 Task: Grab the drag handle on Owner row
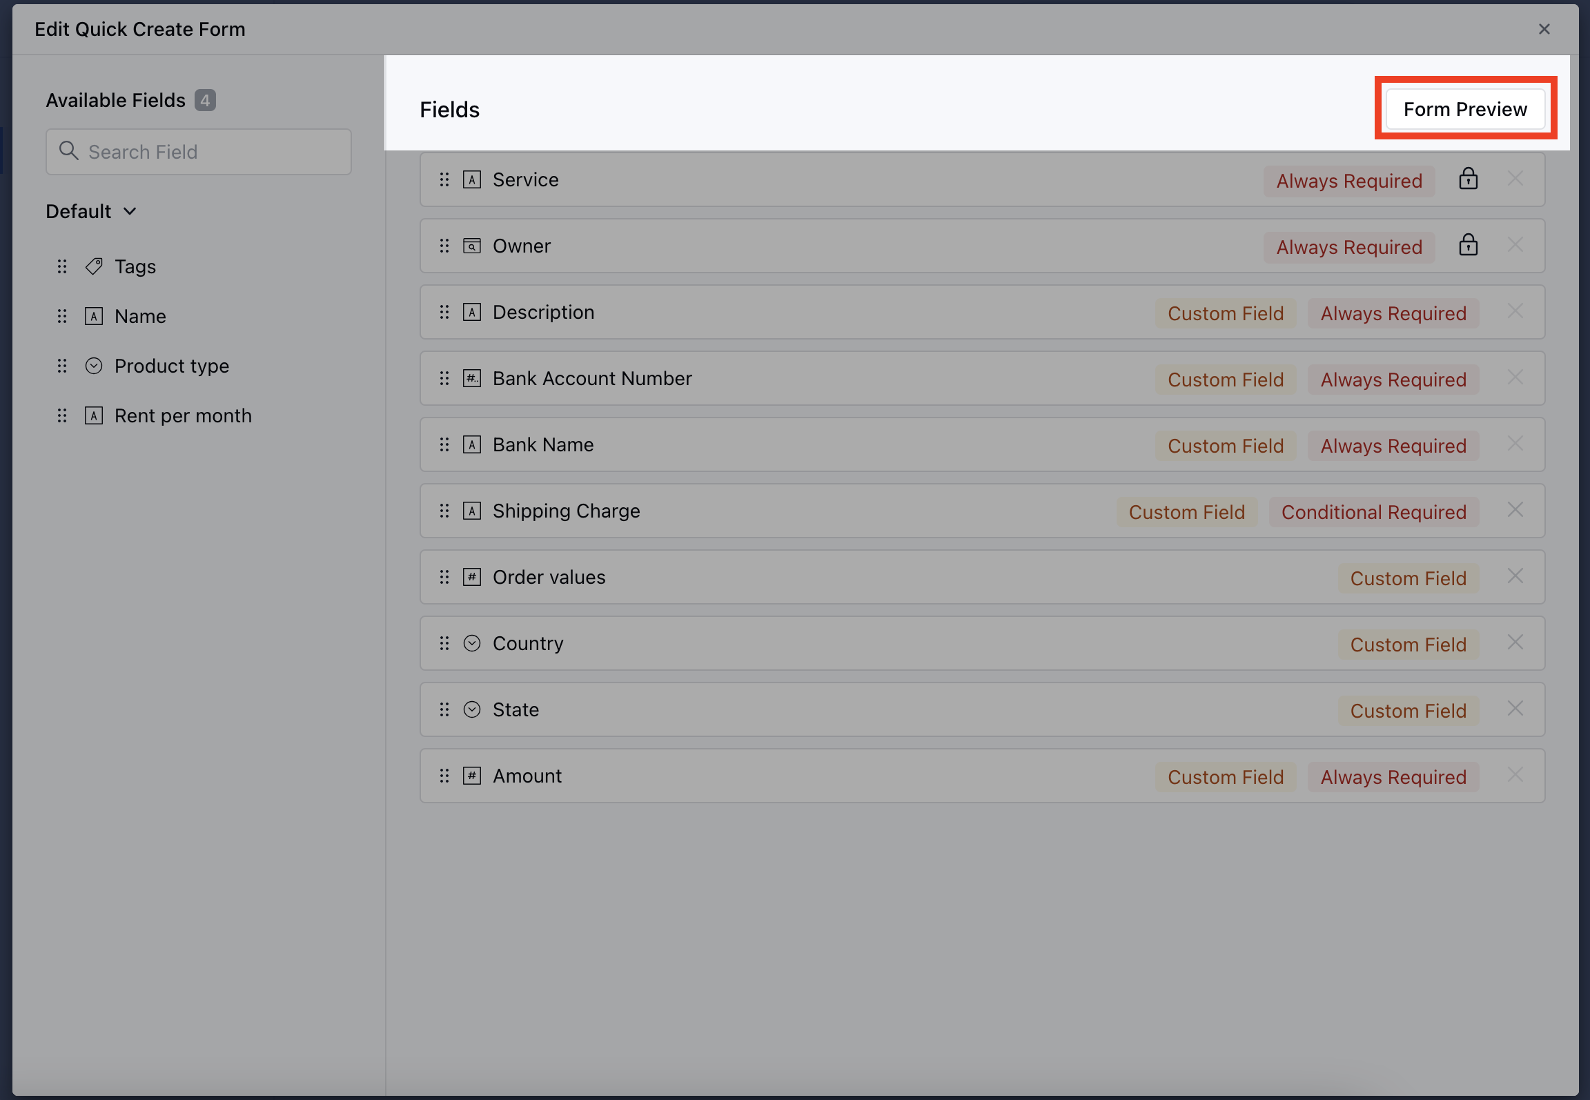pos(444,246)
